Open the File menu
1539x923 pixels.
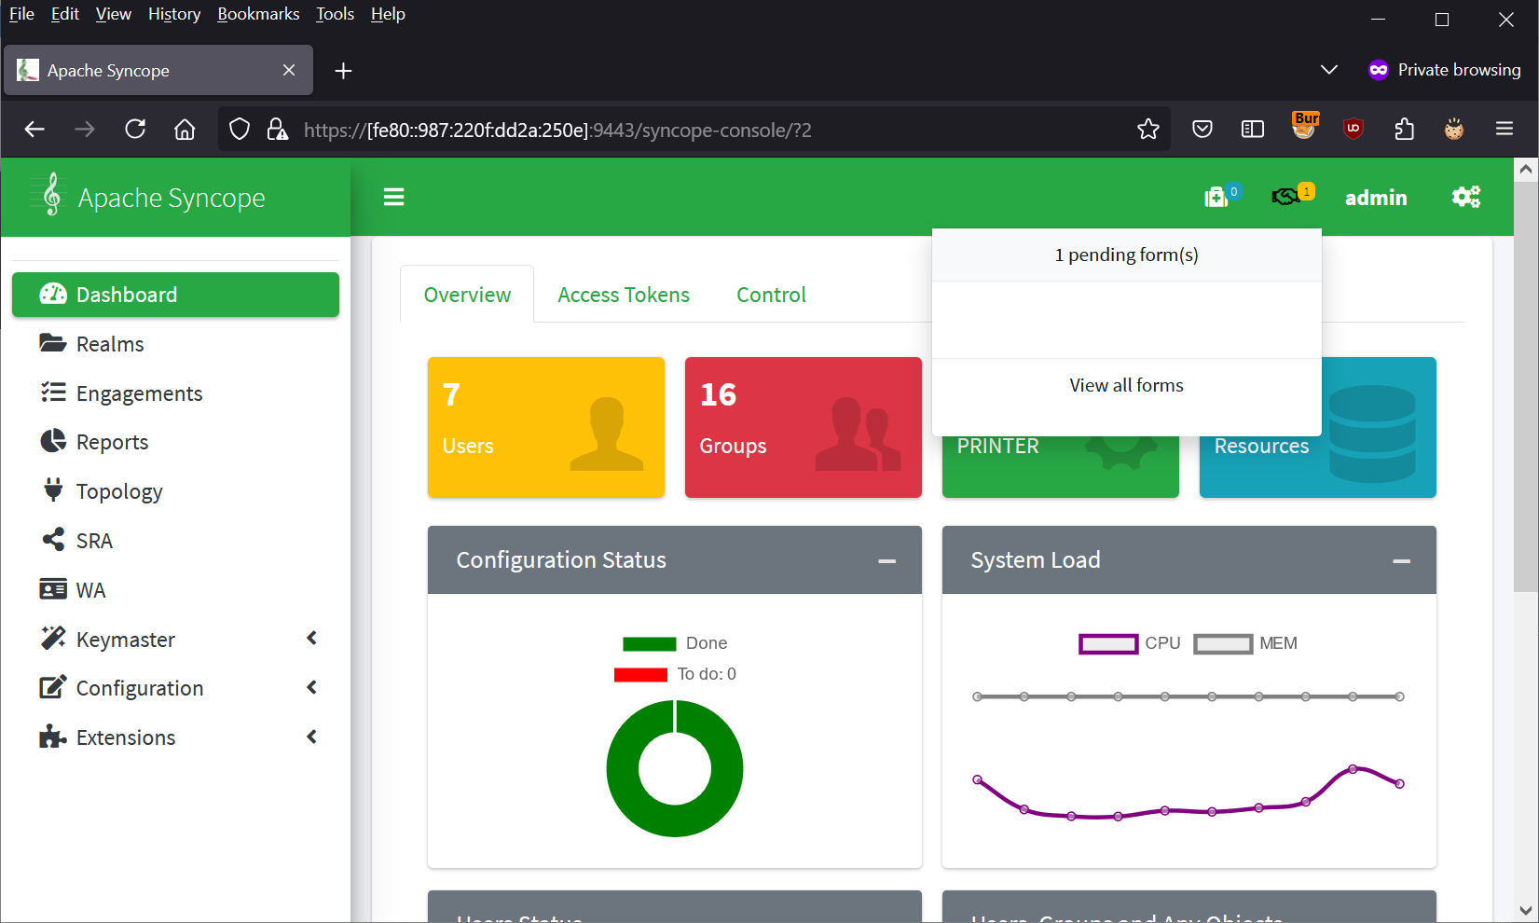(x=21, y=14)
